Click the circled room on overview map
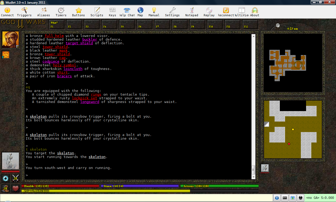Image resolution: width=336 pixels, height=202 pixels. tap(298, 64)
